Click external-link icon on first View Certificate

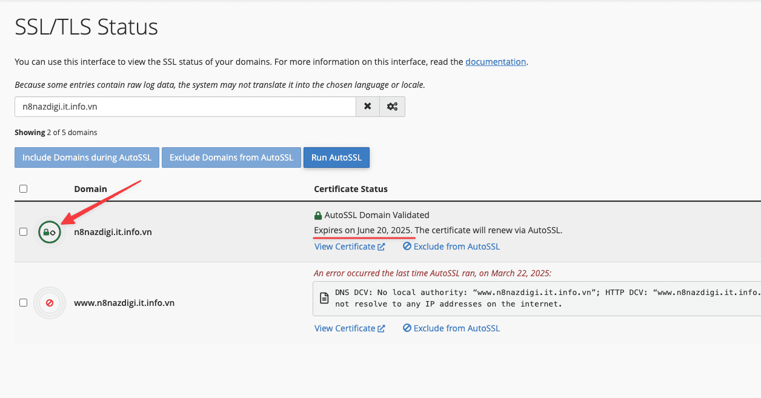pos(381,247)
